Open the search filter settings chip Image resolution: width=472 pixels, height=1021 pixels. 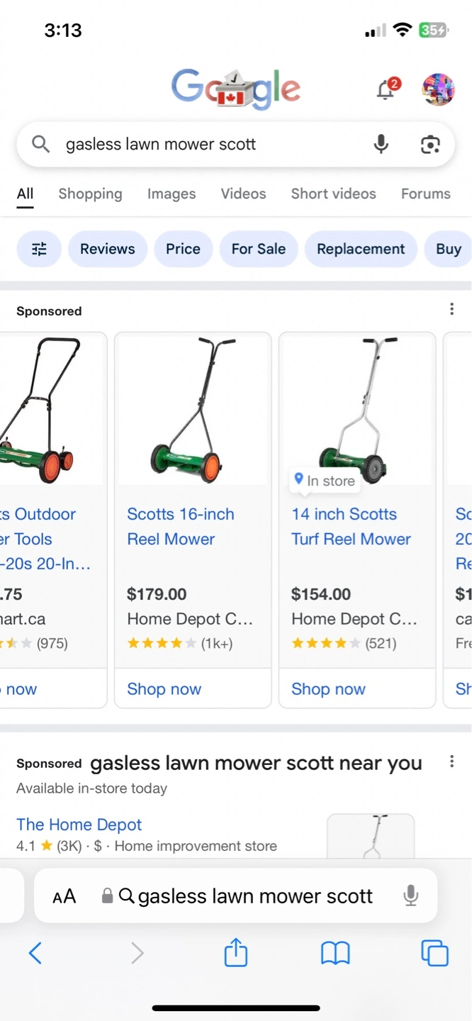tap(39, 249)
